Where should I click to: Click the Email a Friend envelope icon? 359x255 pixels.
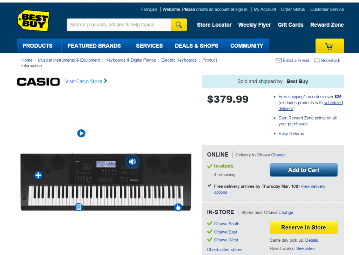pos(278,60)
